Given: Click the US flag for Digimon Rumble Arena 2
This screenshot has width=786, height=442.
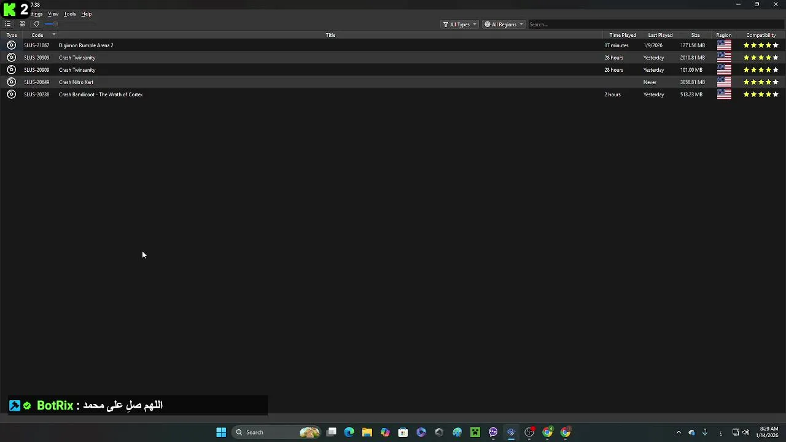Looking at the screenshot, I should click(724, 45).
